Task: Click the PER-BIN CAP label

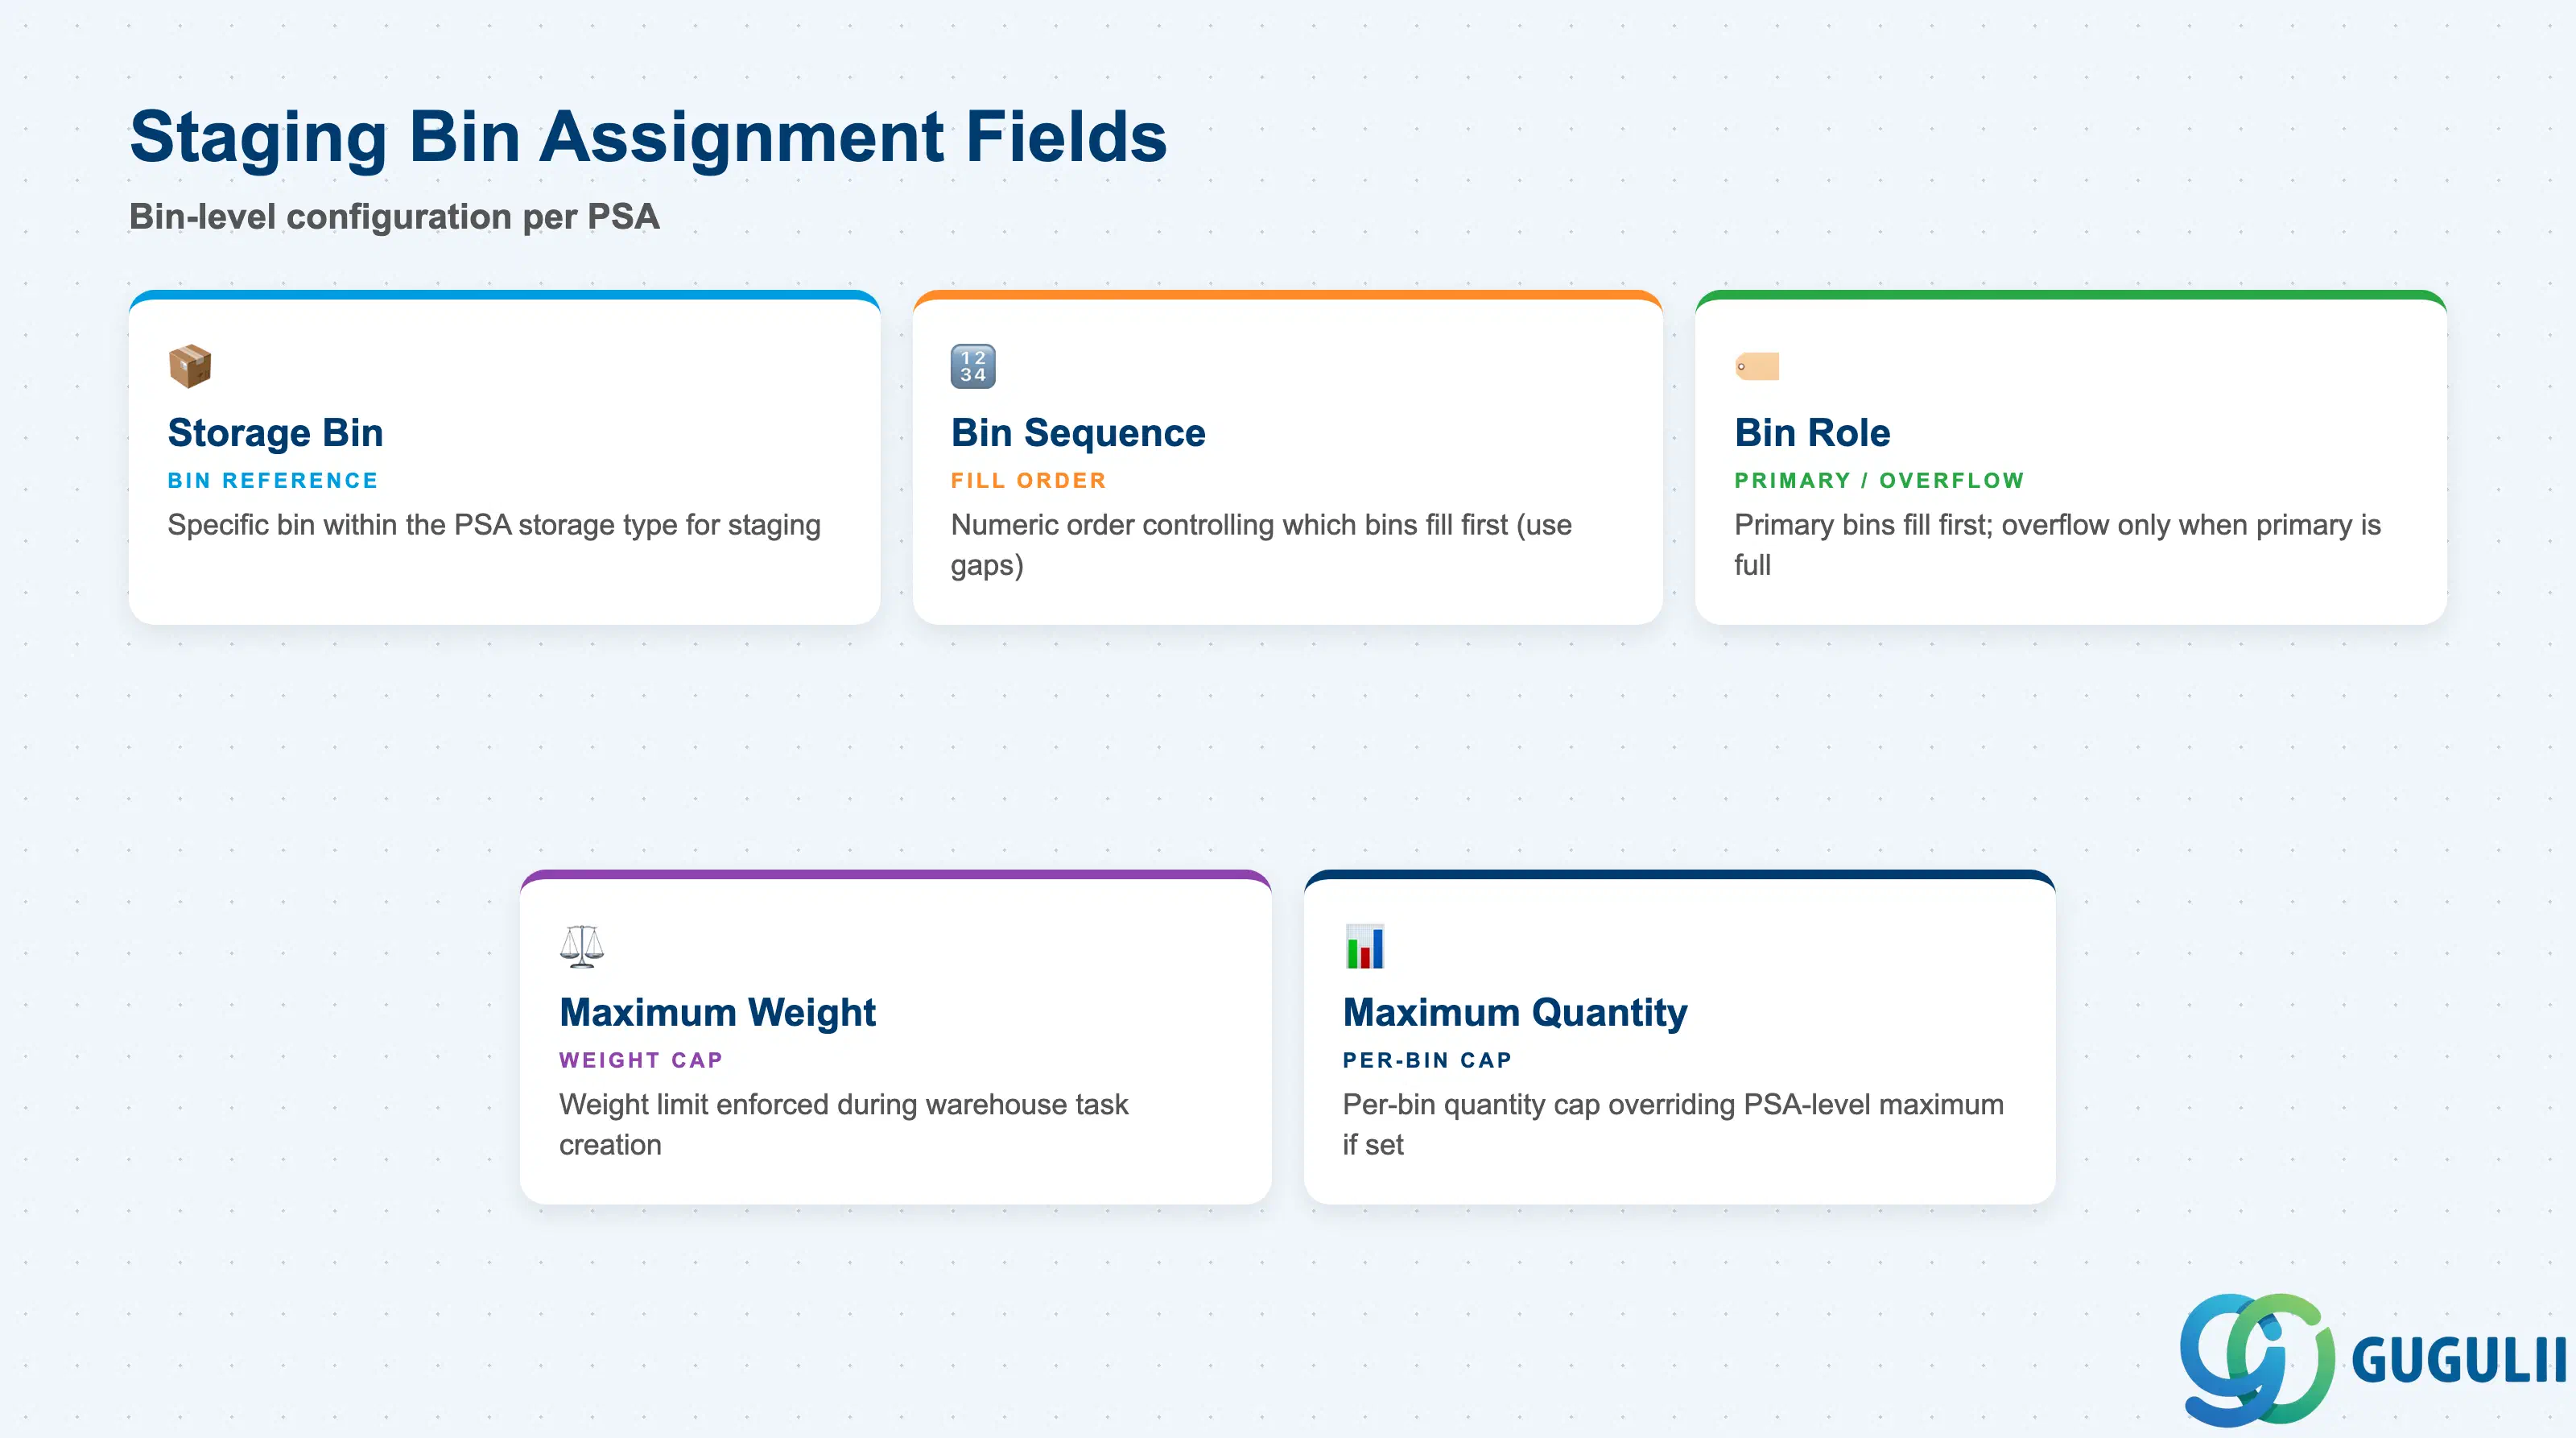Action: coord(1427,1060)
